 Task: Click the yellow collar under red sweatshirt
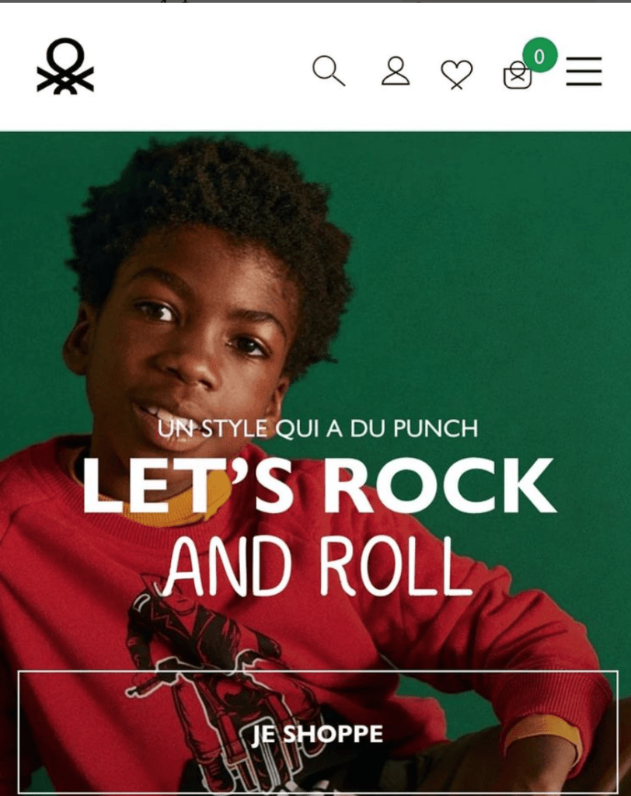[x=168, y=508]
